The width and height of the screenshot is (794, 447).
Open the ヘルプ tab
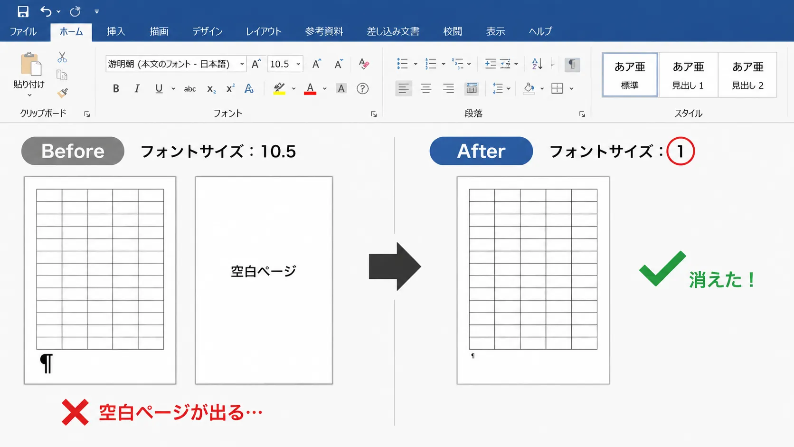(540, 31)
